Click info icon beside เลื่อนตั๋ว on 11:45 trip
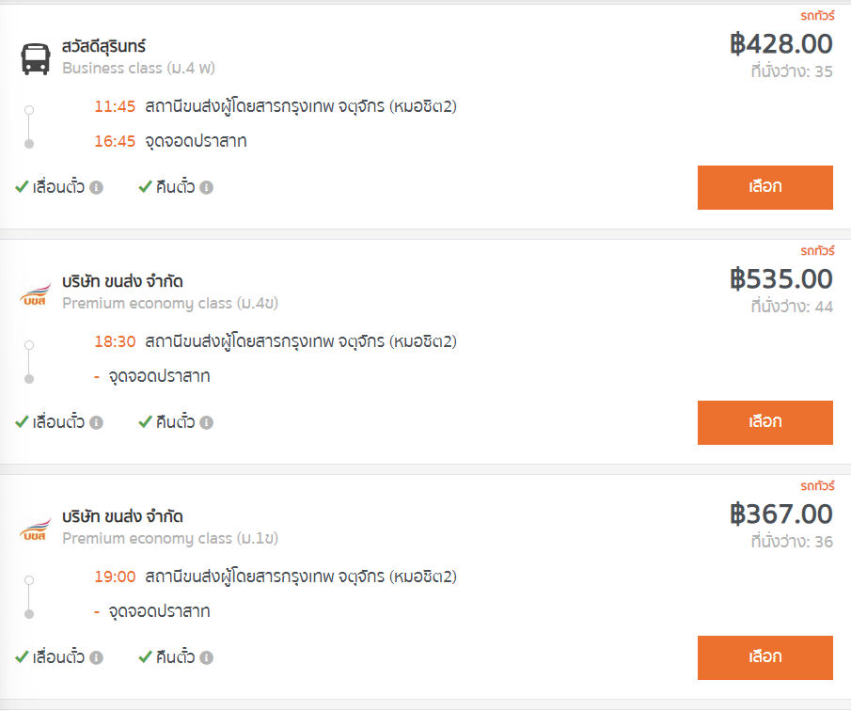Image resolution: width=851 pixels, height=711 pixels. (96, 187)
